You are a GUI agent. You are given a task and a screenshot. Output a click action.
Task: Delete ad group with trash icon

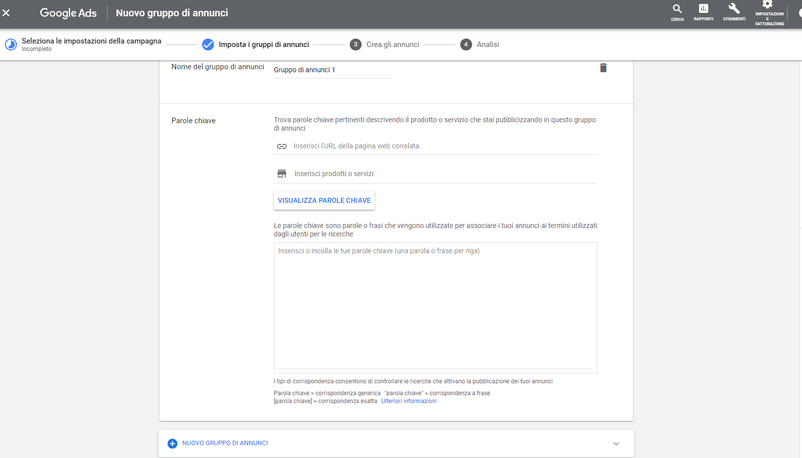603,68
